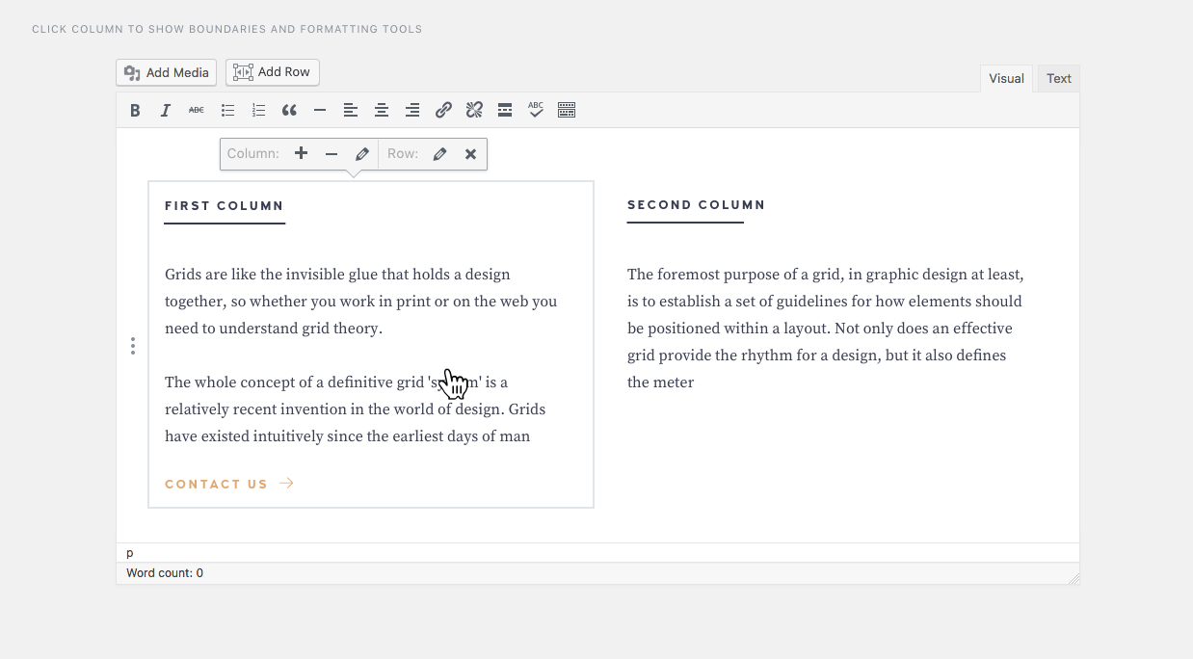Click the paragraph starting 'Grids are like'

[361, 302]
